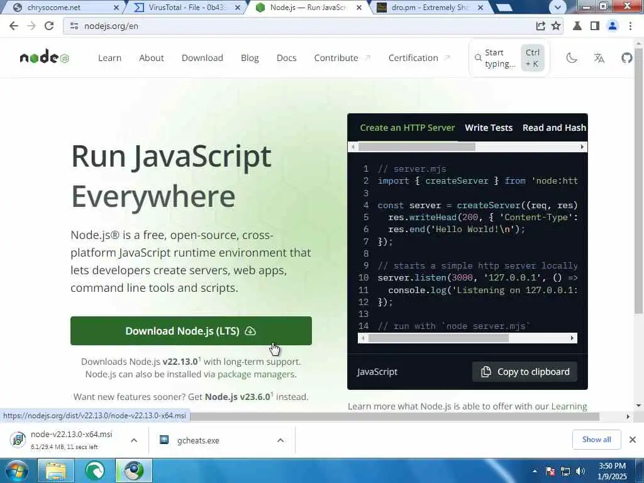644x483 pixels.
Task: Click Copy to clipboard button
Action: 525,372
